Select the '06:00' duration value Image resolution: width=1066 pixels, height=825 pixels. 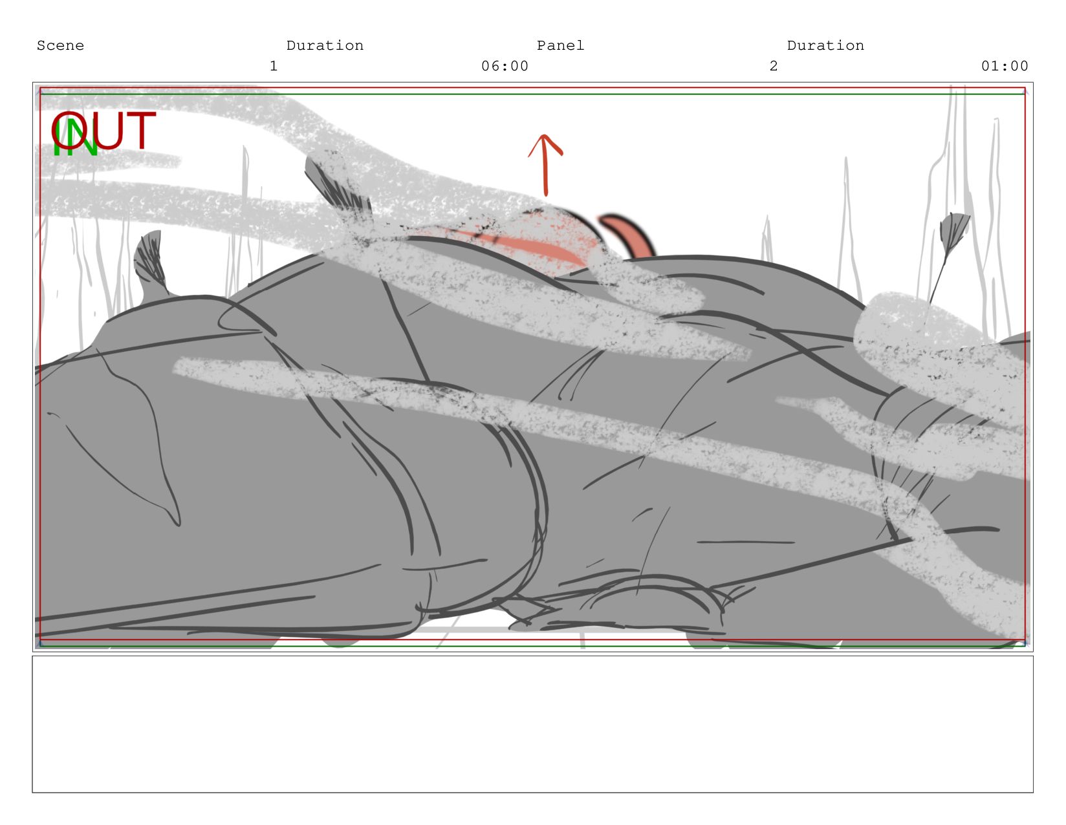click(505, 66)
